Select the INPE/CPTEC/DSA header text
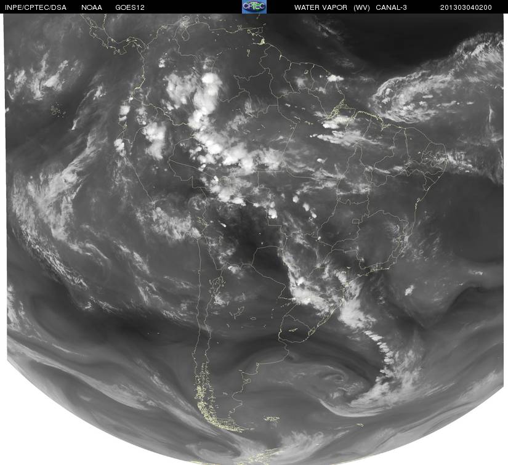Viewport: 508px width, 465px height. pyautogui.click(x=36, y=7)
